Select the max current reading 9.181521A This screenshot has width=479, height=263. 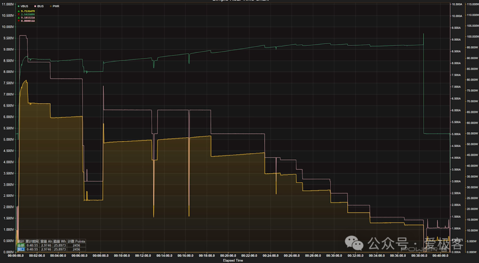[x=28, y=18]
